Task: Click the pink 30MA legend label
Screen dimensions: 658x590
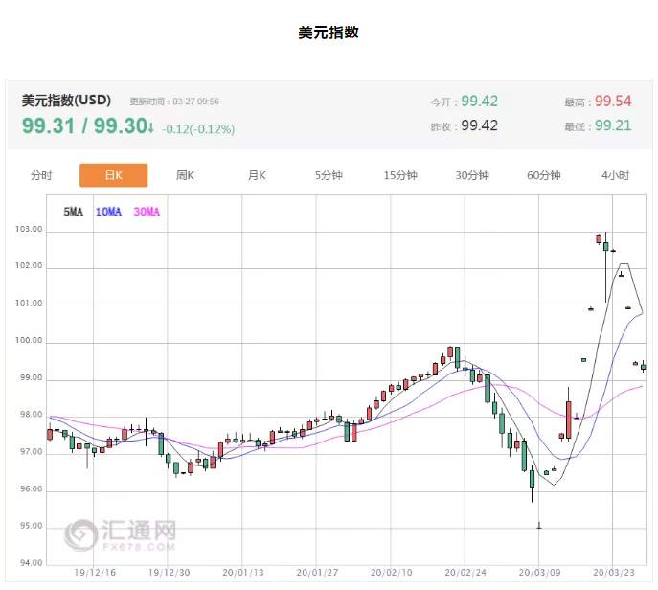Action: click(147, 212)
